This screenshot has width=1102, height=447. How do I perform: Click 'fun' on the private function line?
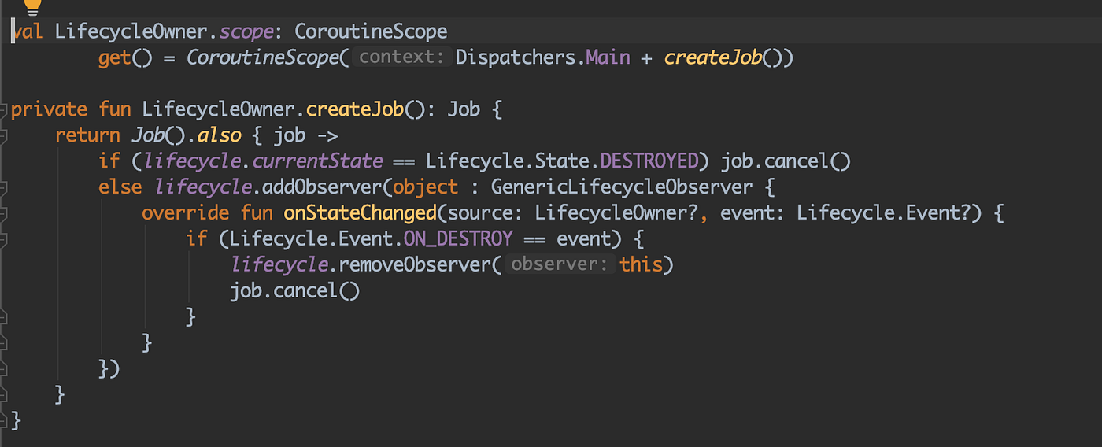[115, 109]
